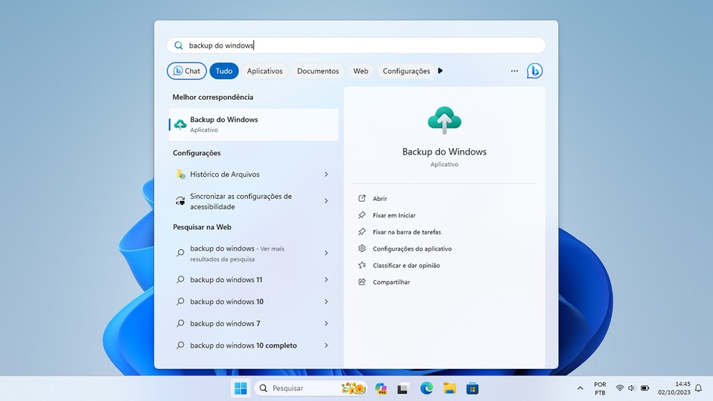Choose Fixar na barra de tarefas
The height and width of the screenshot is (401, 713).
click(406, 232)
